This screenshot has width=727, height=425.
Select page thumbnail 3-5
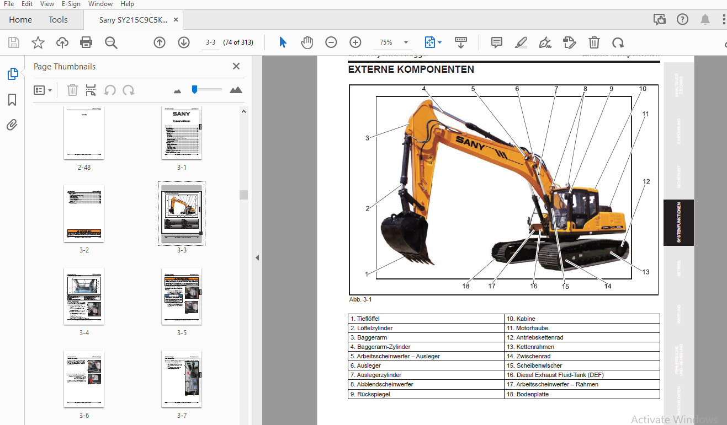[182, 296]
